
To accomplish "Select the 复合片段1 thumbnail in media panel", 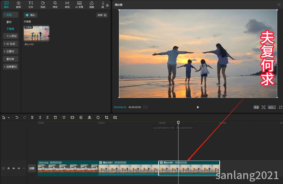I will pyautogui.click(x=36, y=33).
